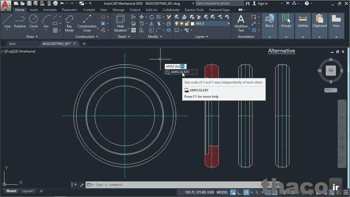Open the AM_0 layer dropdown
The image size is (350, 197).
tap(228, 24)
